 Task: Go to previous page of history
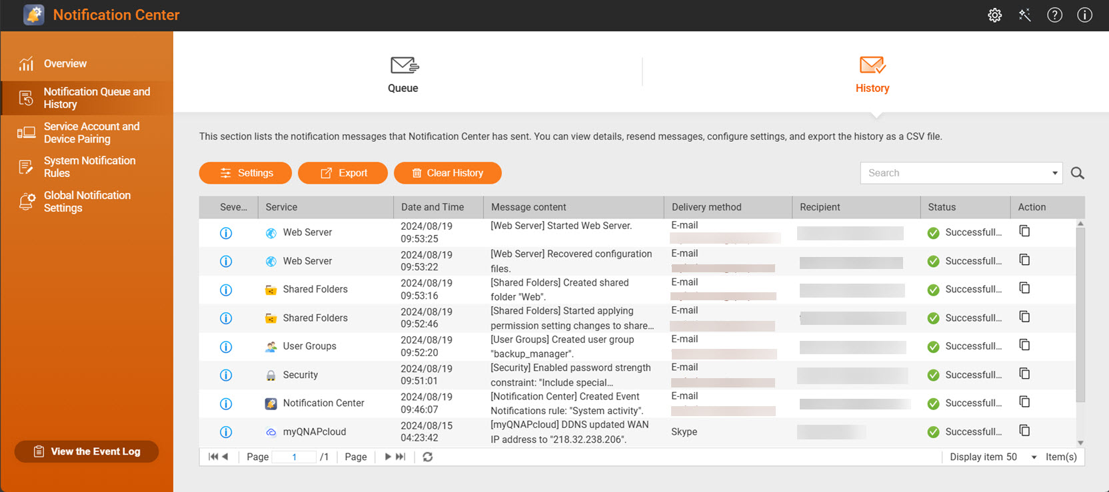pos(225,457)
